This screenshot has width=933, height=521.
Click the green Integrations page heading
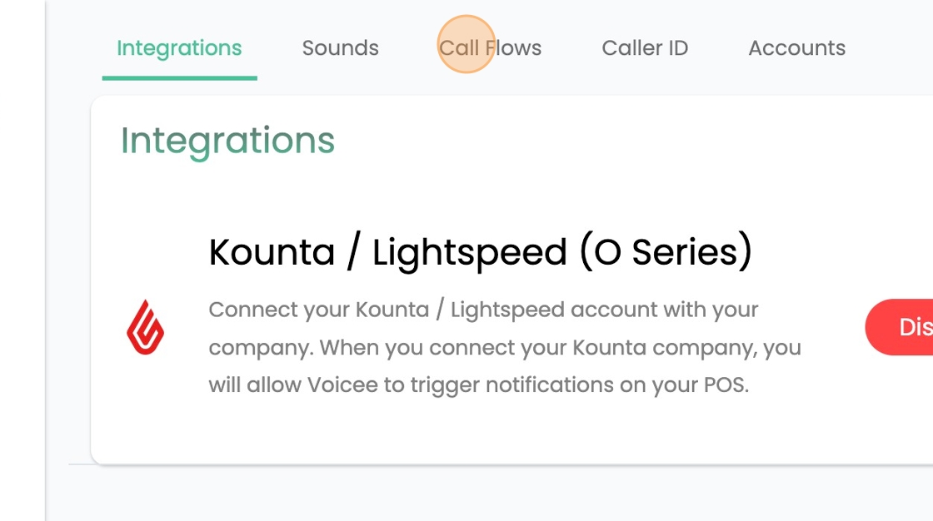[228, 141]
